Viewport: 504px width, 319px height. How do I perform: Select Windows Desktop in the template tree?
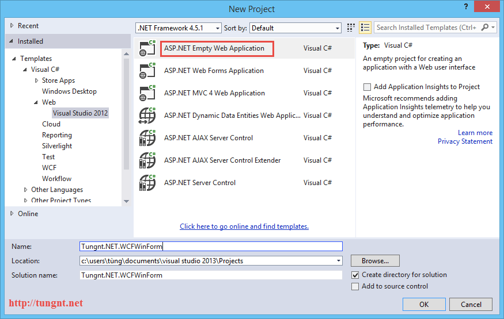[69, 91]
